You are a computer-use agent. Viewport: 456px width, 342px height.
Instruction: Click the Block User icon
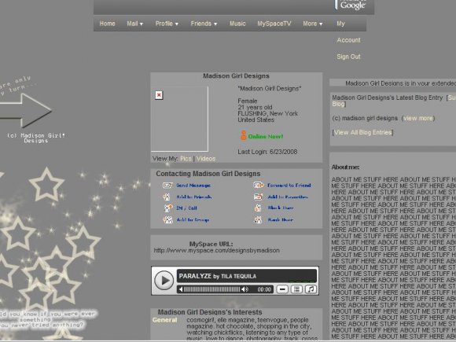258,208
